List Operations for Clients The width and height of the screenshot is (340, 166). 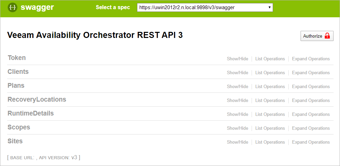coord(270,73)
